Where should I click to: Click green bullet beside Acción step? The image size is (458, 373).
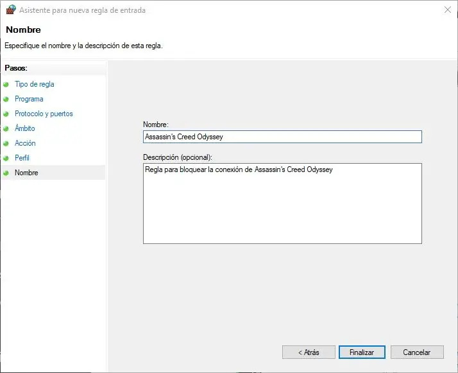tap(6, 143)
